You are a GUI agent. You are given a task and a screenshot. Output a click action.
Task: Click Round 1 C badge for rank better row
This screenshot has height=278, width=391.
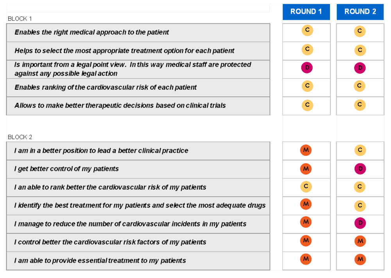click(306, 187)
